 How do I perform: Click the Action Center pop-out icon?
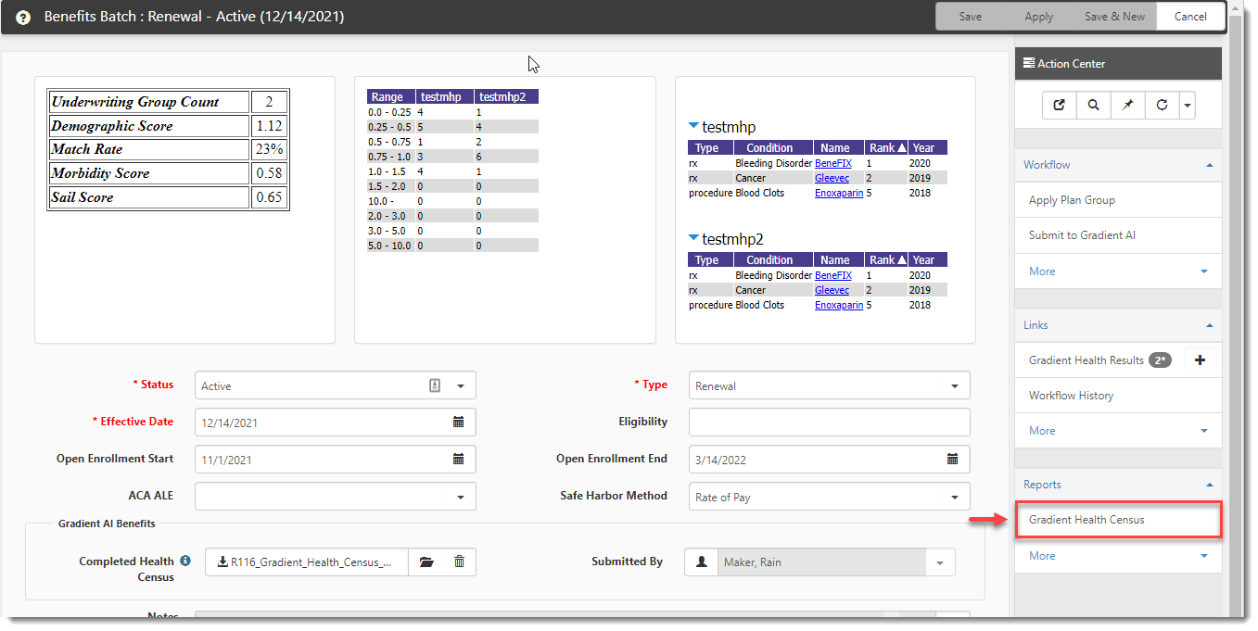[1059, 106]
